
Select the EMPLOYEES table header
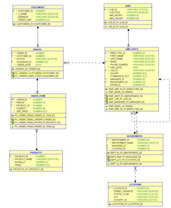click(132, 49)
